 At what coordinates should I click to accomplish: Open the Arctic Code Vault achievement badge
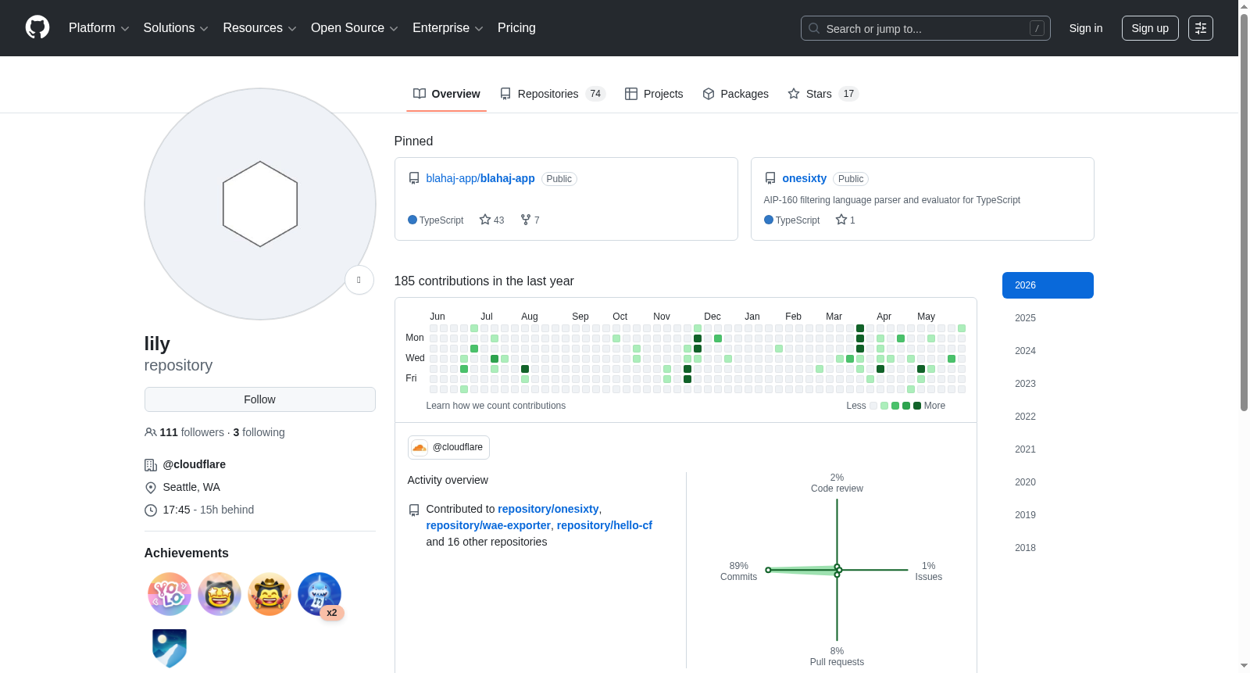click(x=170, y=647)
